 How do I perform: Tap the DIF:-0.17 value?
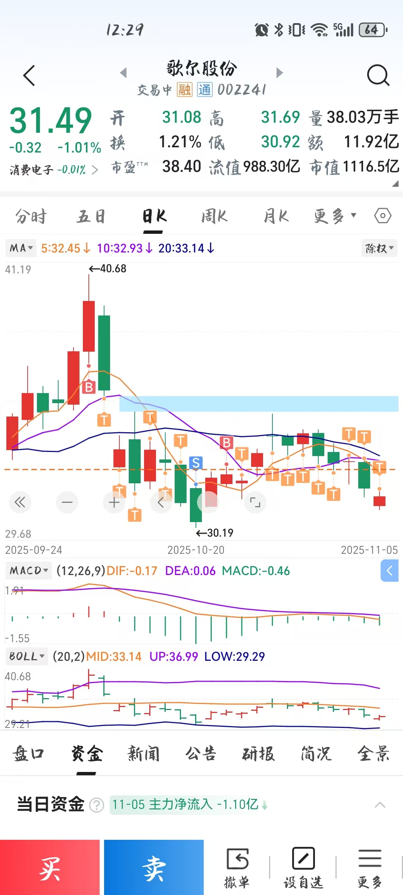(132, 571)
